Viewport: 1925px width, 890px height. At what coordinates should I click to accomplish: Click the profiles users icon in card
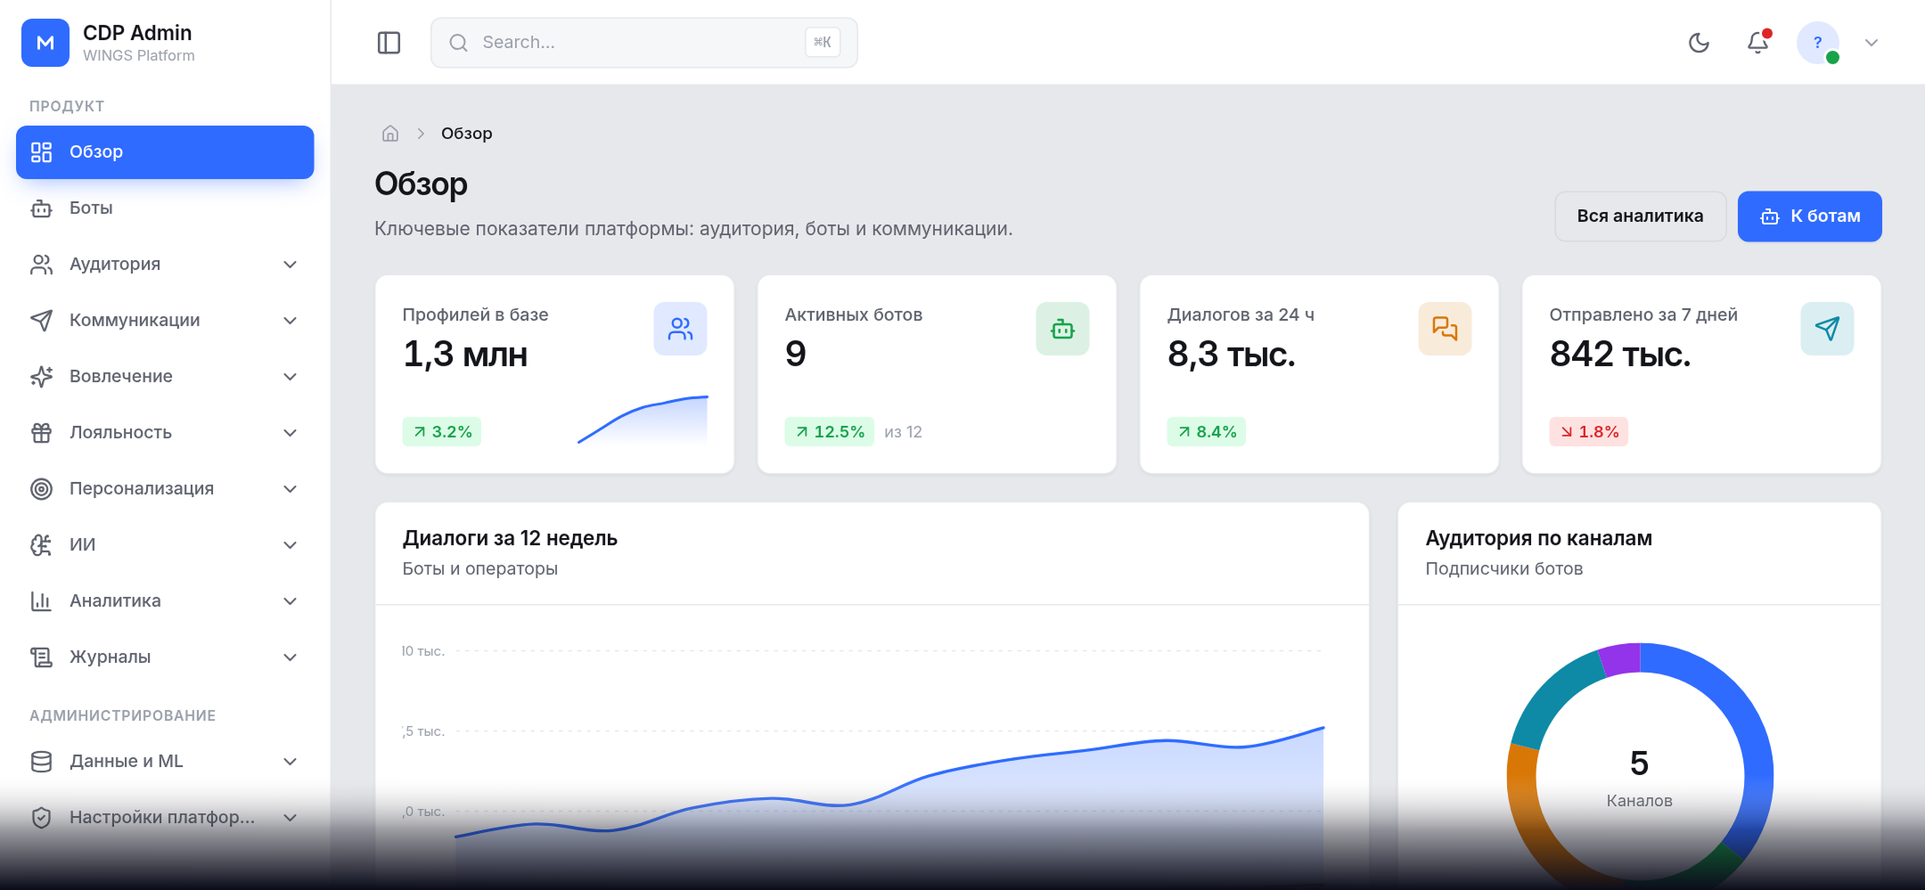tap(680, 329)
